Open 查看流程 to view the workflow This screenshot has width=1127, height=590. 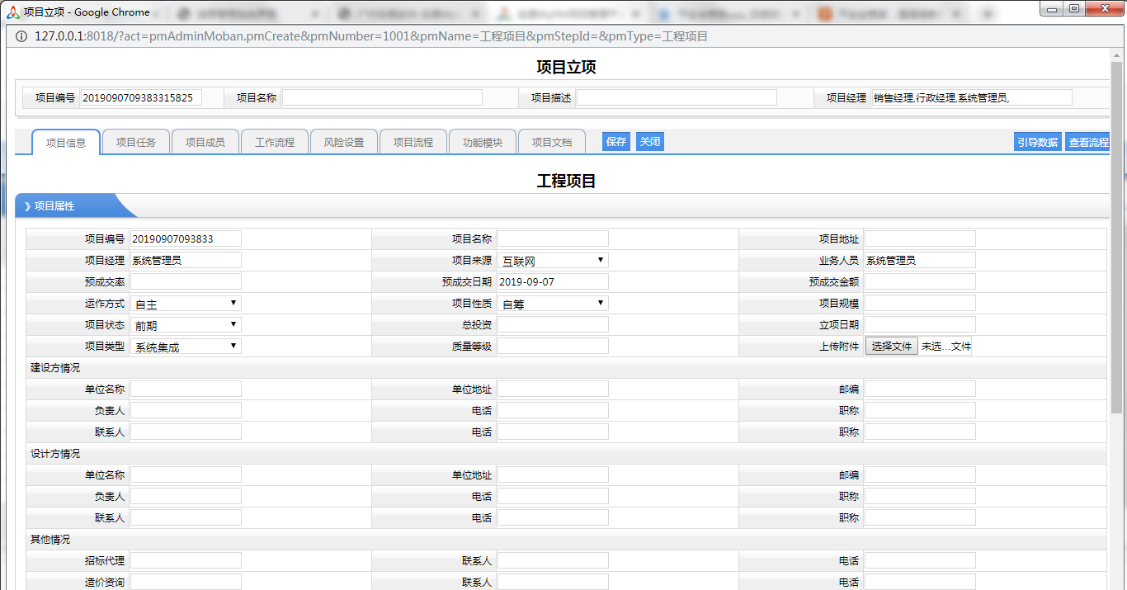(x=1088, y=142)
